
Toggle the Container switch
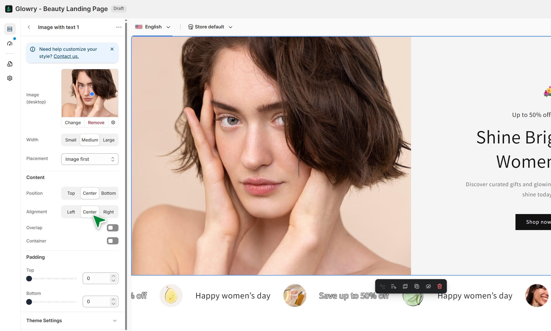tap(112, 241)
